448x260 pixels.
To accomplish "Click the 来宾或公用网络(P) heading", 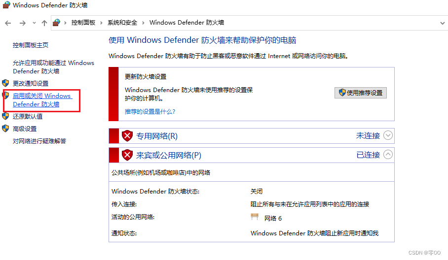I will point(169,155).
